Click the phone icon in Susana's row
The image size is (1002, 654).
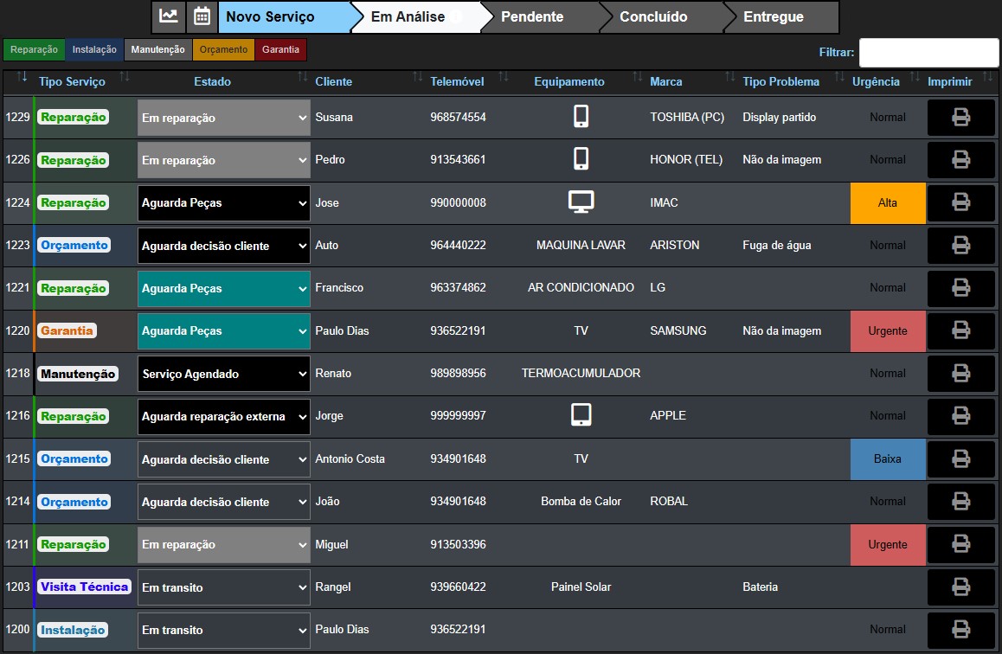click(x=581, y=116)
